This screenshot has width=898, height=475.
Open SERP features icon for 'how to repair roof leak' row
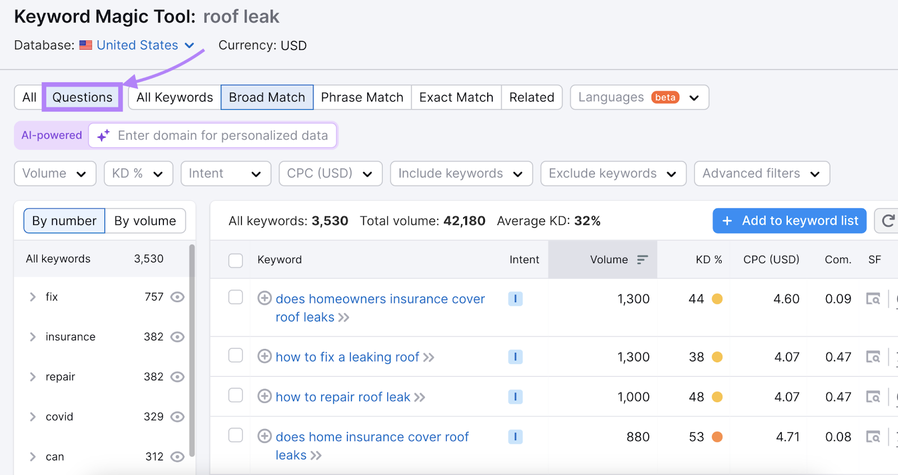click(873, 397)
